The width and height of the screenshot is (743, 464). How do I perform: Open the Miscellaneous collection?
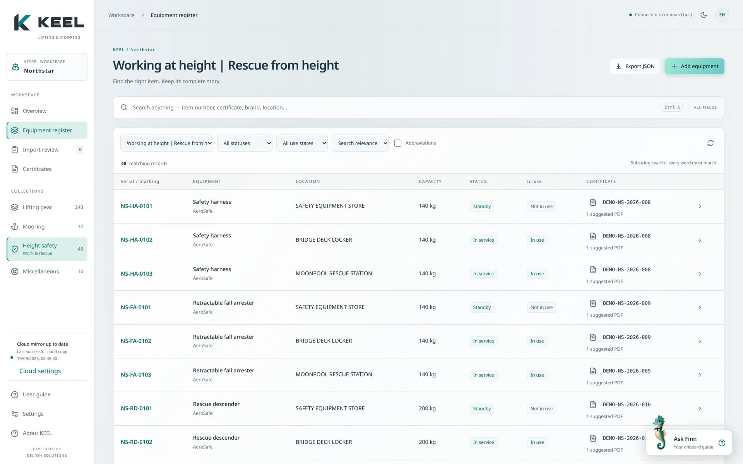click(47, 271)
